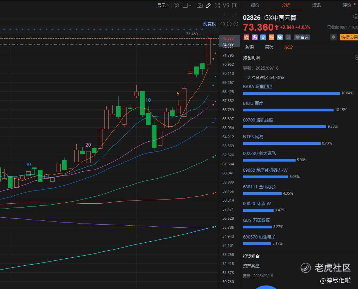Click the 投资组合 section heading
The height and width of the screenshot is (289, 358).
click(251, 256)
